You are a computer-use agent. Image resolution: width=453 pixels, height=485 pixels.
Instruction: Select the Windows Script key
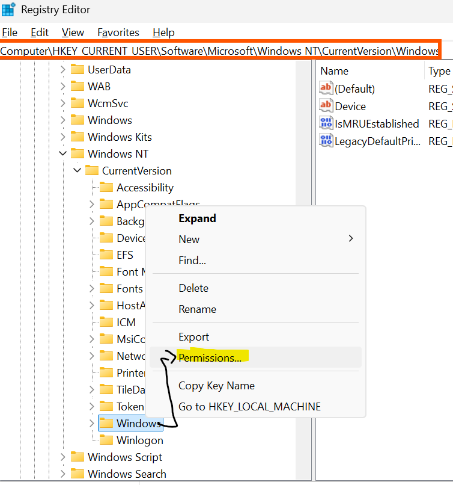click(x=125, y=457)
